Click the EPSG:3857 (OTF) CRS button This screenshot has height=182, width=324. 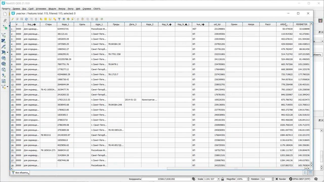[x=300, y=179]
